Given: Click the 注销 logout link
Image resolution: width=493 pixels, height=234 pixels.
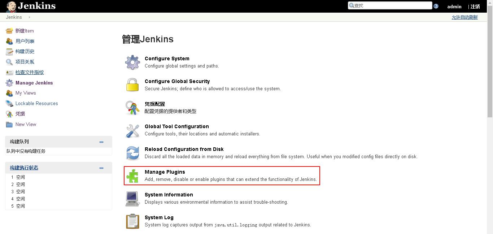Looking at the screenshot, I should tap(475, 6).
